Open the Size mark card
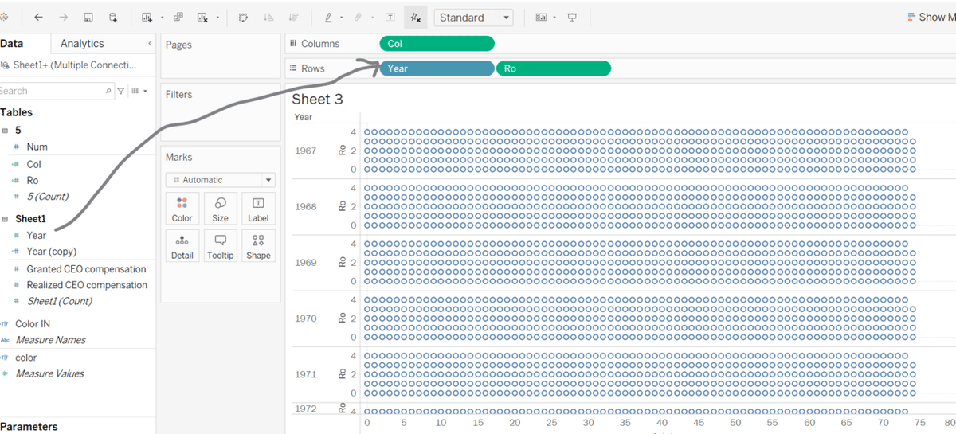Viewport: 956px width, 434px height. tap(221, 208)
